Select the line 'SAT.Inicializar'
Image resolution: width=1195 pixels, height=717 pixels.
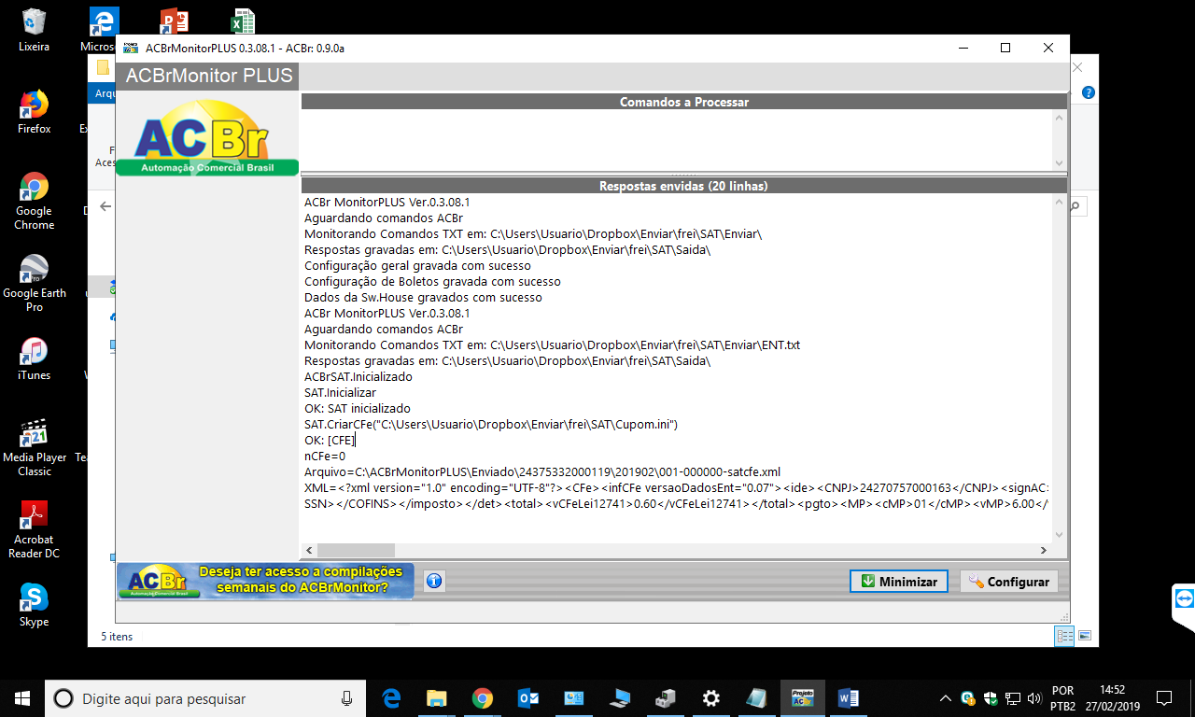[340, 392]
